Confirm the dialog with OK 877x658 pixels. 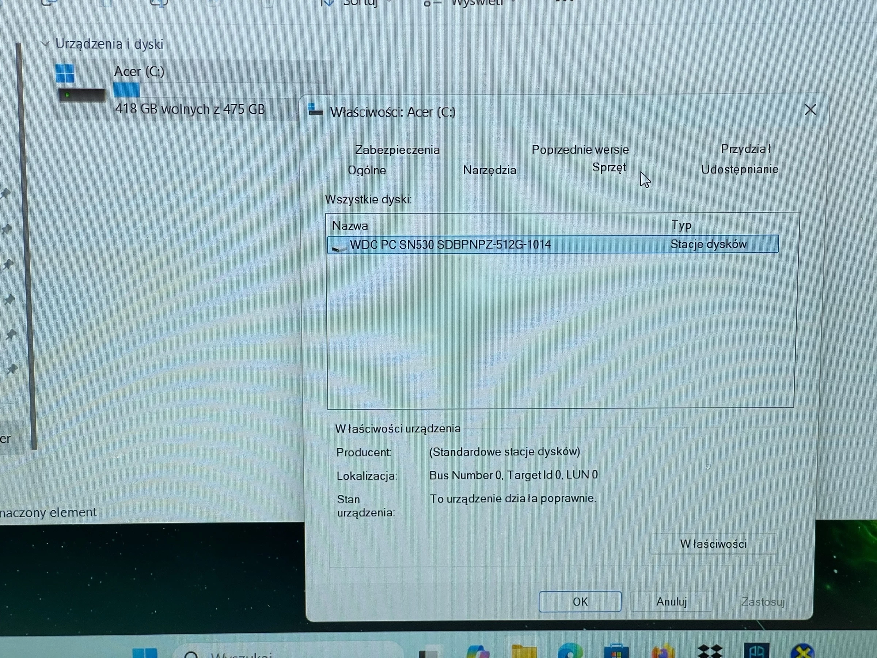pyautogui.click(x=580, y=602)
